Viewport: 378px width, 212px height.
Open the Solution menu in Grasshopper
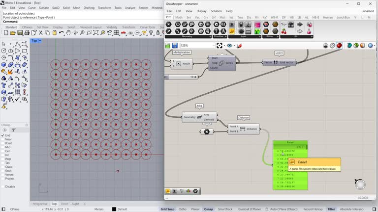pyautogui.click(x=216, y=11)
